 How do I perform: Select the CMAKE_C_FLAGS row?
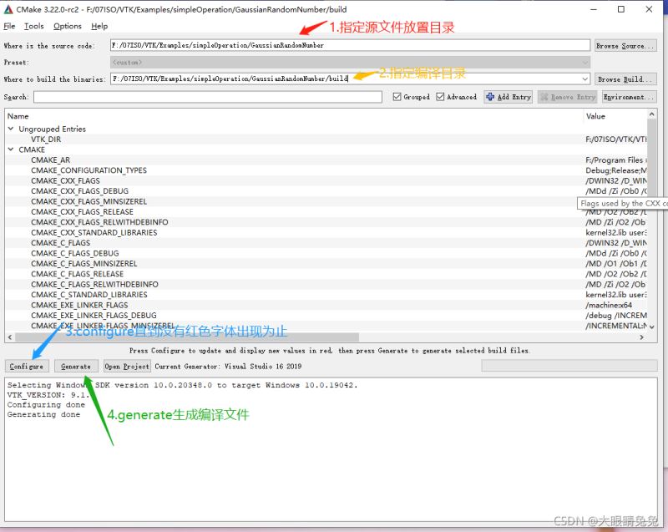pos(326,243)
